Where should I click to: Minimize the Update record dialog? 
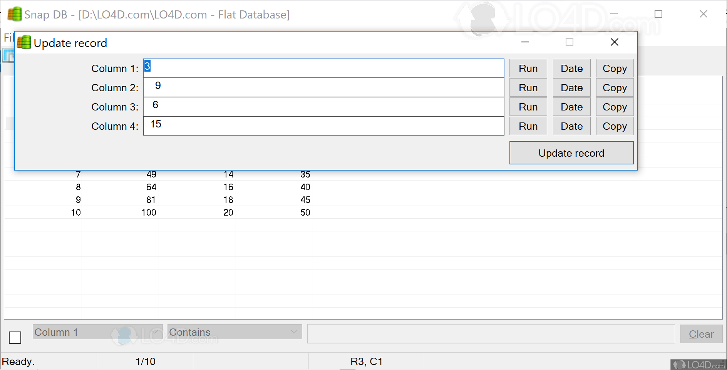525,42
